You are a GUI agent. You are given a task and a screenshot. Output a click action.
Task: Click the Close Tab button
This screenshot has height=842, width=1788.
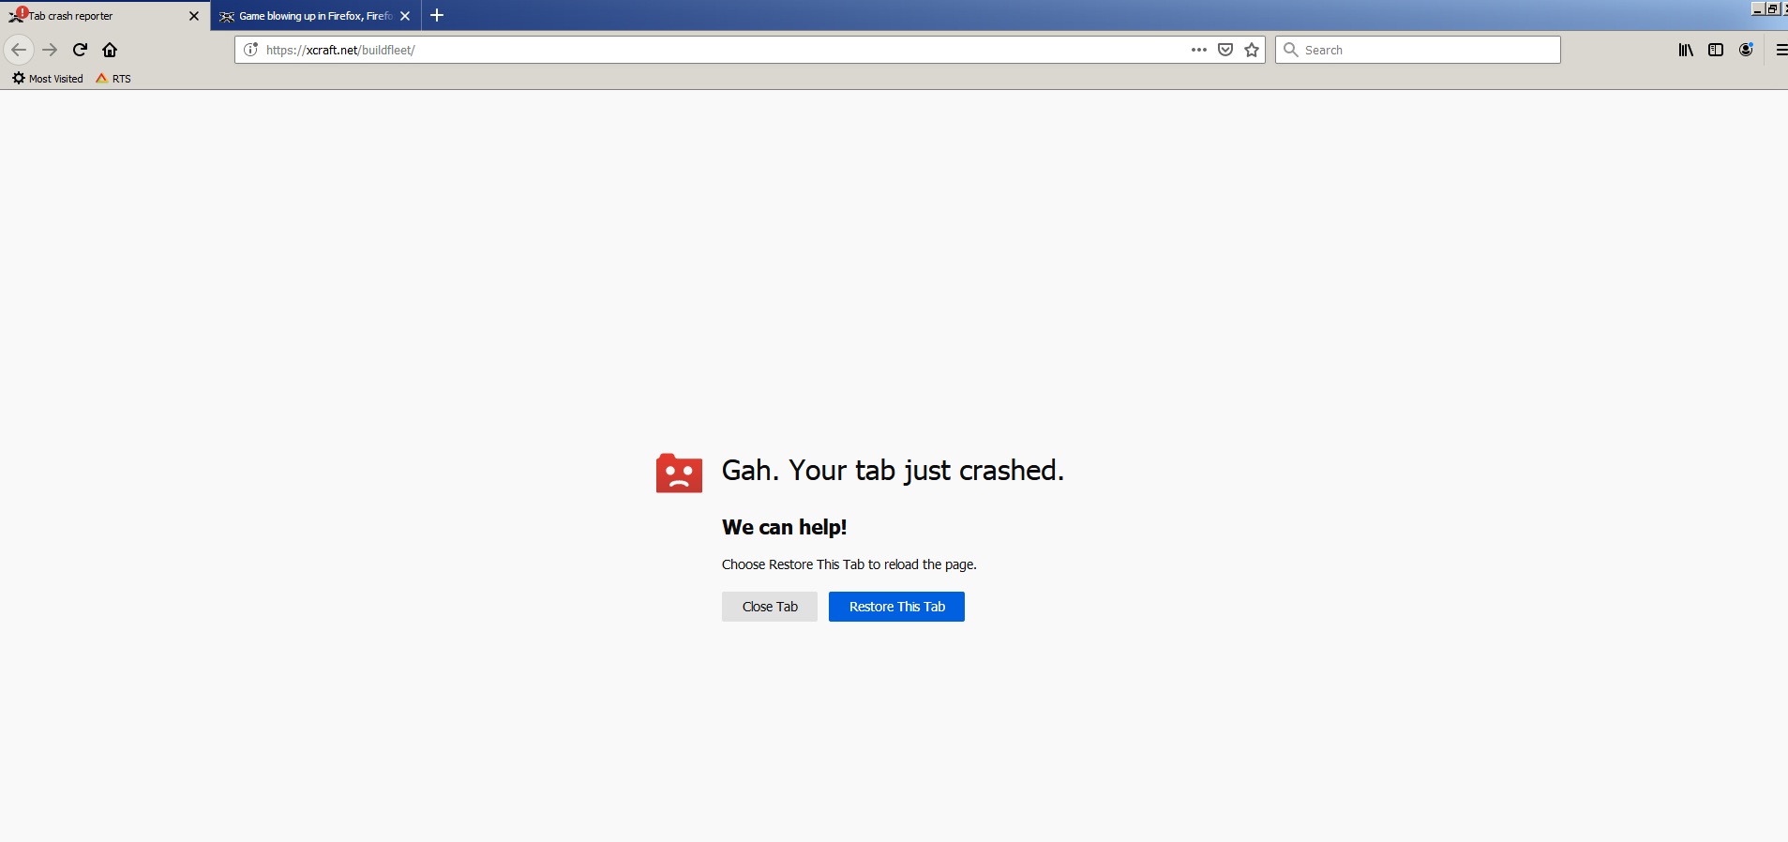click(x=770, y=607)
